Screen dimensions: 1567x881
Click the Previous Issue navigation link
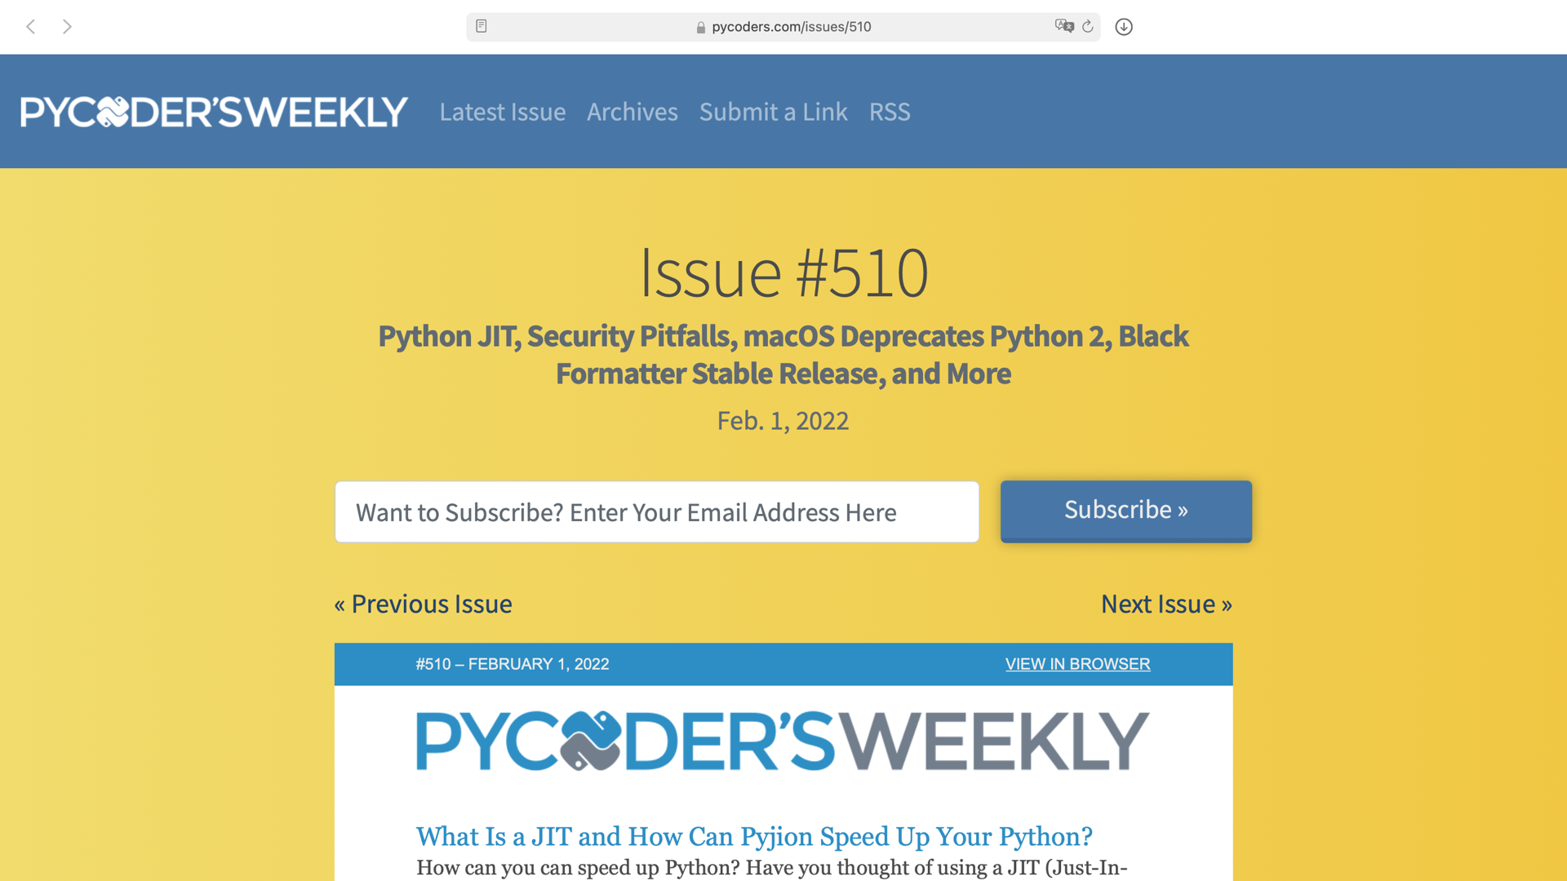[422, 602]
